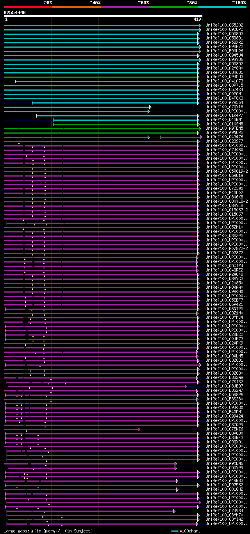
Task: Select the UniRef100_A7QY18 label
Action: 224,107
